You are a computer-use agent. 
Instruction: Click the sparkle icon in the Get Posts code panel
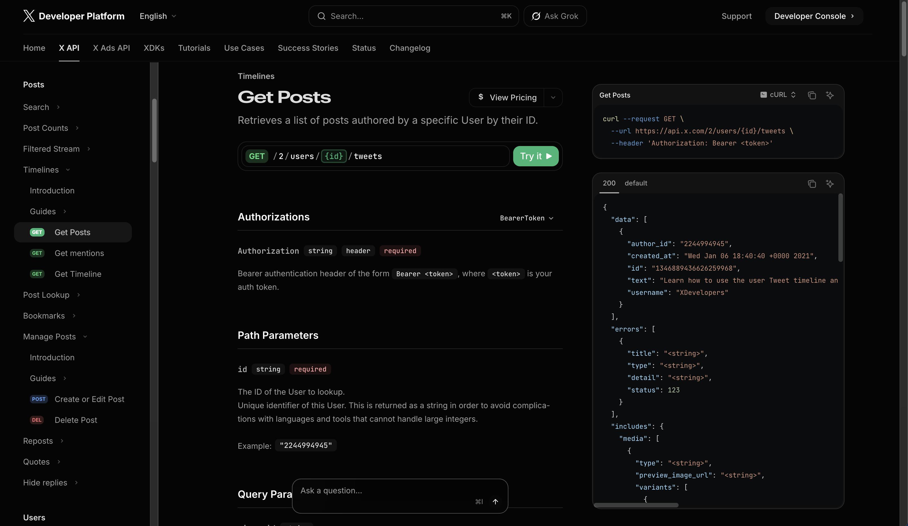(x=829, y=95)
